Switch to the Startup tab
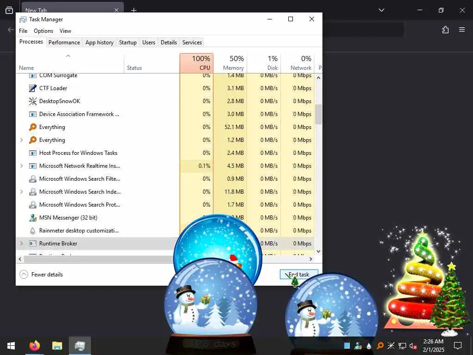This screenshot has height=355, width=473. click(128, 43)
